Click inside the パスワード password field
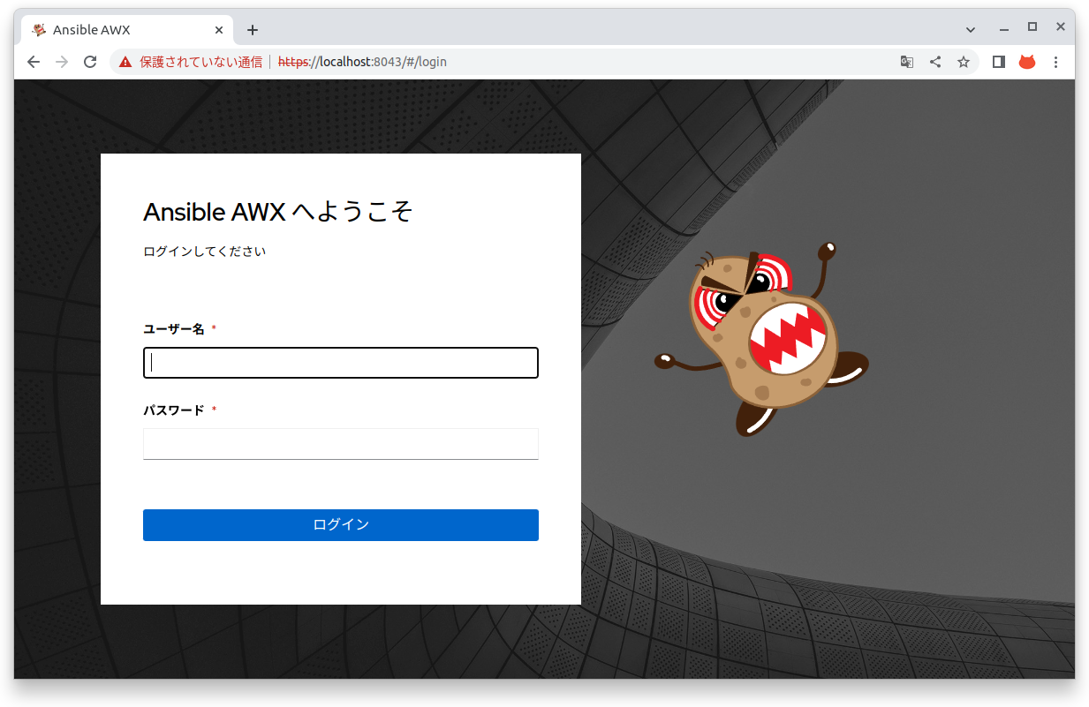1089x707 pixels. click(x=340, y=444)
